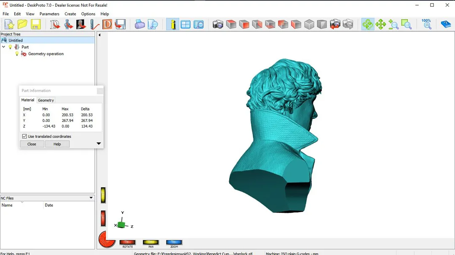Image resolution: width=455 pixels, height=255 pixels.
Task: Open a project using the yellow folder icon
Action: pos(22,25)
